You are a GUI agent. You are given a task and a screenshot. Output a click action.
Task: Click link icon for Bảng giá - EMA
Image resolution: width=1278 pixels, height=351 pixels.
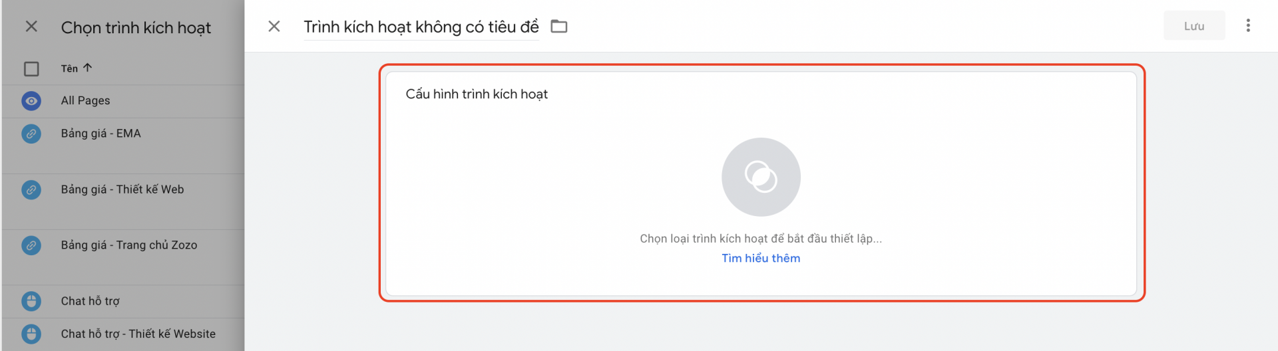pos(31,134)
